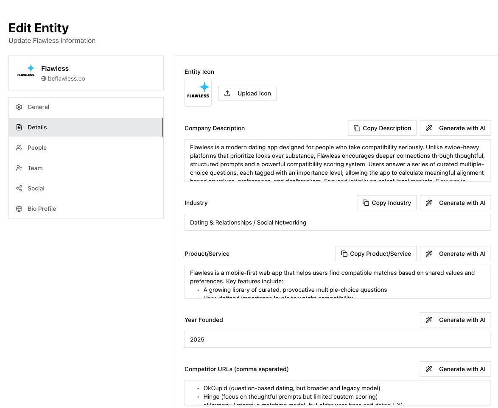Click the "Flawless" entity name text
This screenshot has height=408, width=498.
click(x=55, y=69)
